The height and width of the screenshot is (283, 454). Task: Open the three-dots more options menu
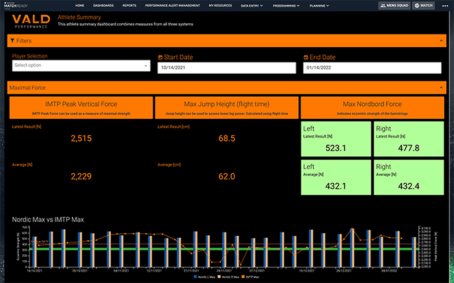pyautogui.click(x=445, y=6)
